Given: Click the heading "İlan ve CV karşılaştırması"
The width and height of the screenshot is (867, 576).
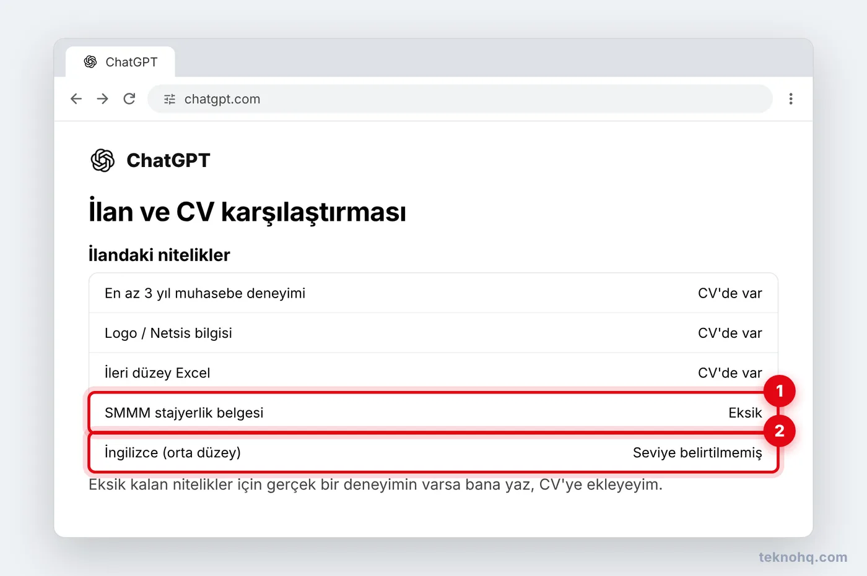Looking at the screenshot, I should 248,212.
